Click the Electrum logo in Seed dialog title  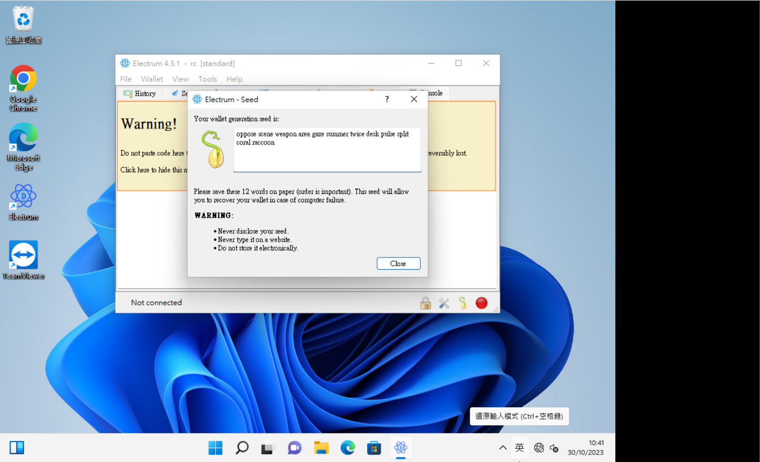pyautogui.click(x=197, y=99)
